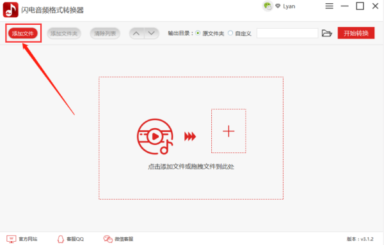Viewport: 384px width, 245px height.
Task: Select the 原文件夹 output radio button
Action: tap(198, 33)
